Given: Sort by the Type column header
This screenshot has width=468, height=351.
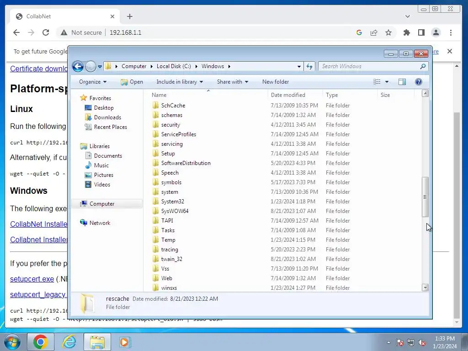Looking at the screenshot, I should tap(350, 95).
